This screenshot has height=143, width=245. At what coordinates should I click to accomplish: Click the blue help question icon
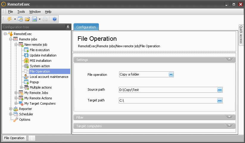54,19
